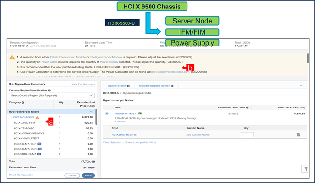Open View Full Summary link

(83, 84)
